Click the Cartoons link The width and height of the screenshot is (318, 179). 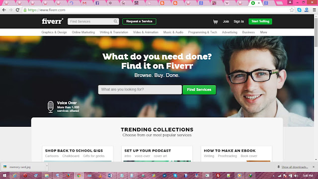52,156
